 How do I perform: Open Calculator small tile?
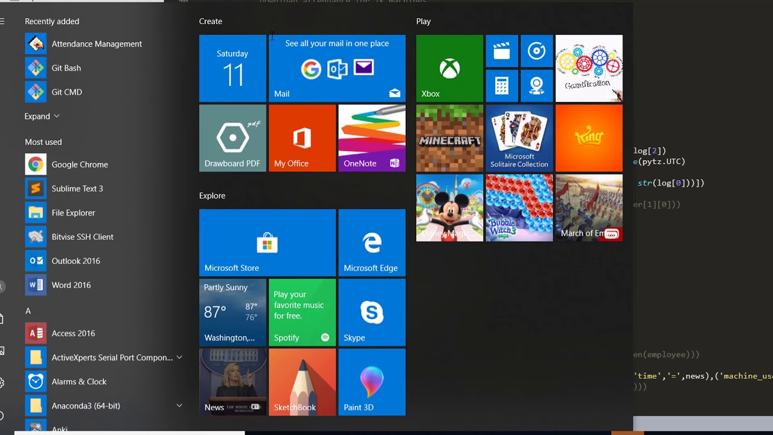click(502, 86)
